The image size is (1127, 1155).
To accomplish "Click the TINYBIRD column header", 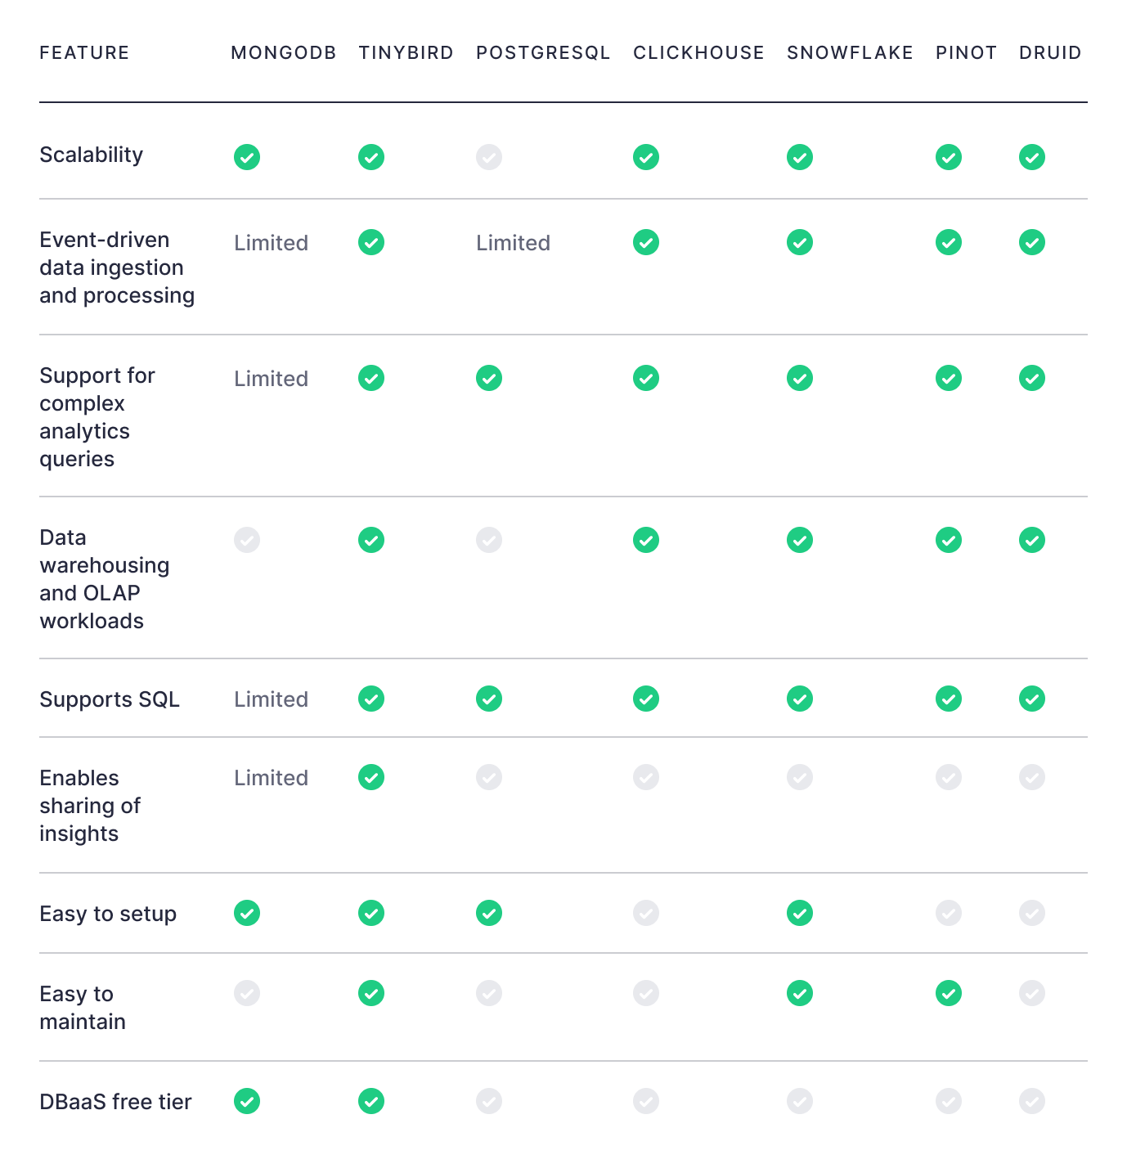I will (x=406, y=53).
